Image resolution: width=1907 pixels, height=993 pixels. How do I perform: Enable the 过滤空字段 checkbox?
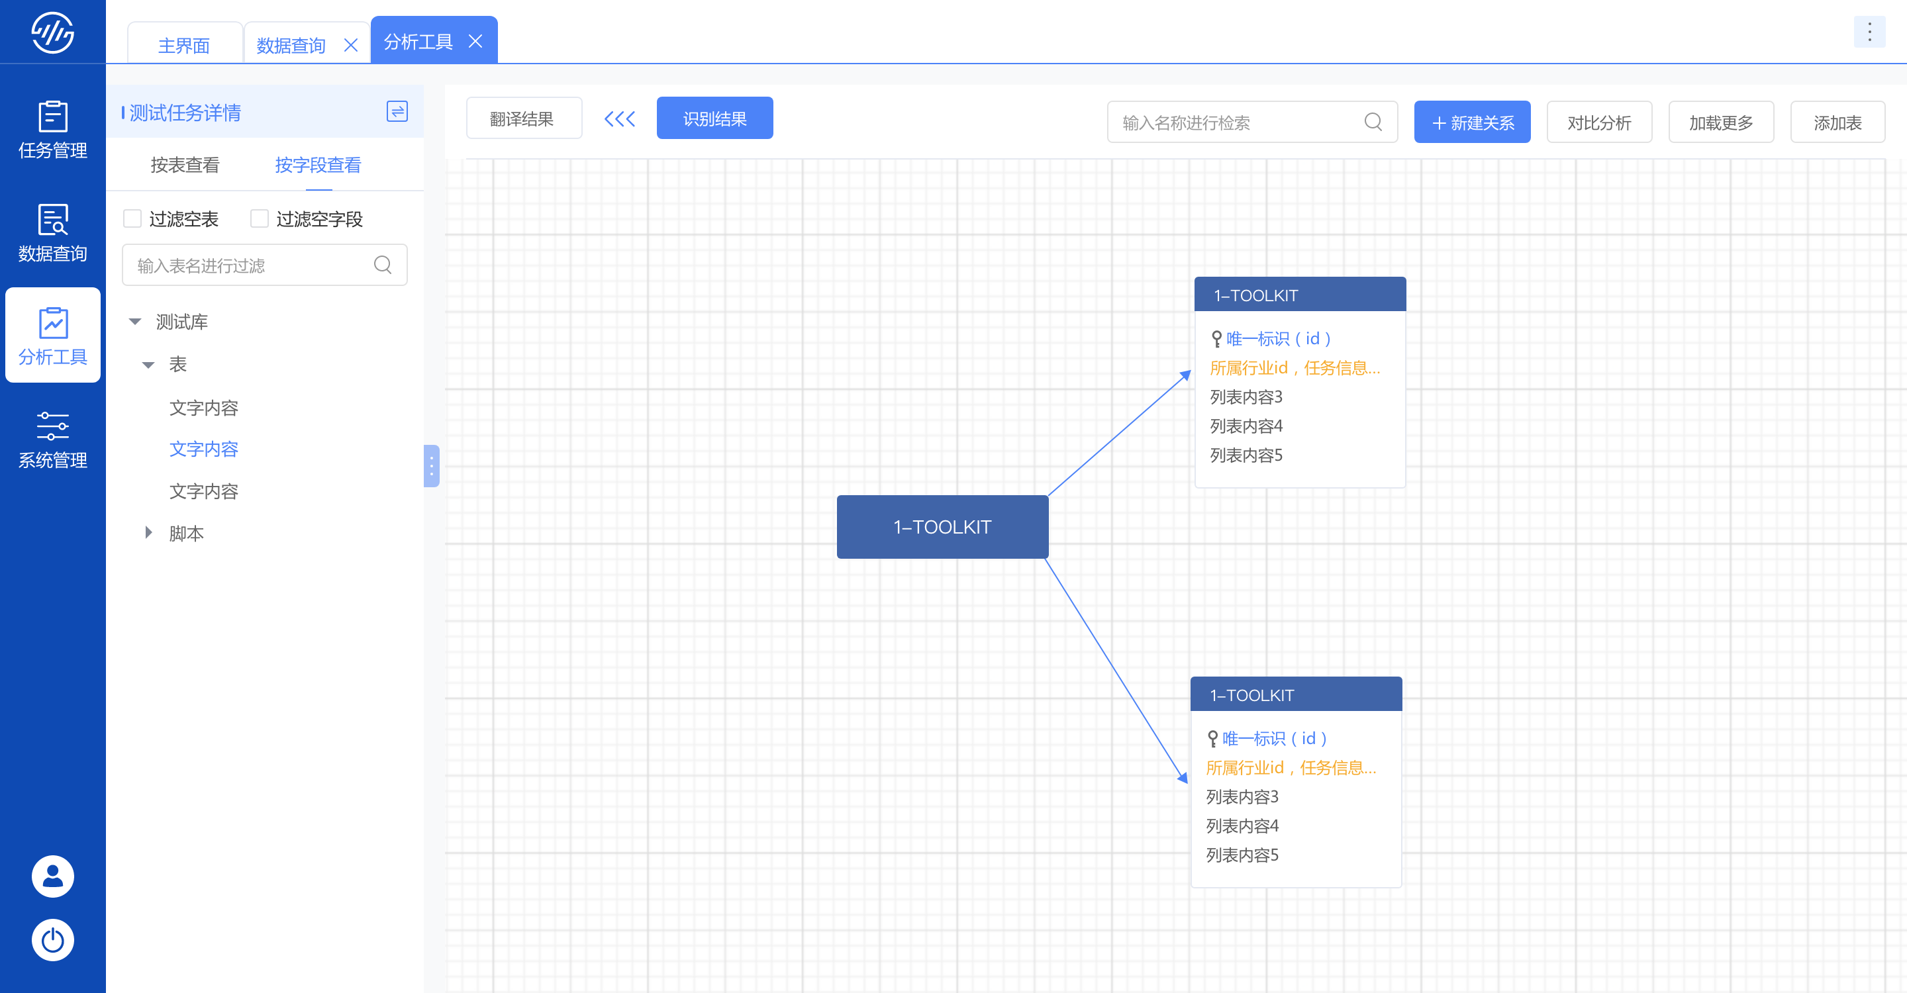pyautogui.click(x=259, y=218)
